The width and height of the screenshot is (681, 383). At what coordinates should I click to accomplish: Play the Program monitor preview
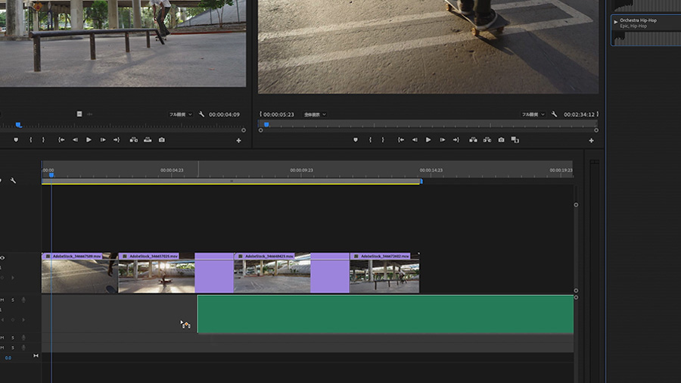coord(428,140)
